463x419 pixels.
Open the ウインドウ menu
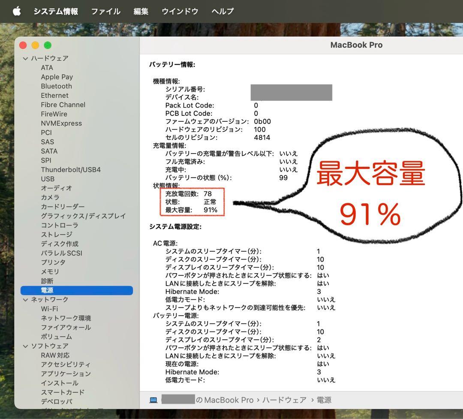(x=180, y=12)
